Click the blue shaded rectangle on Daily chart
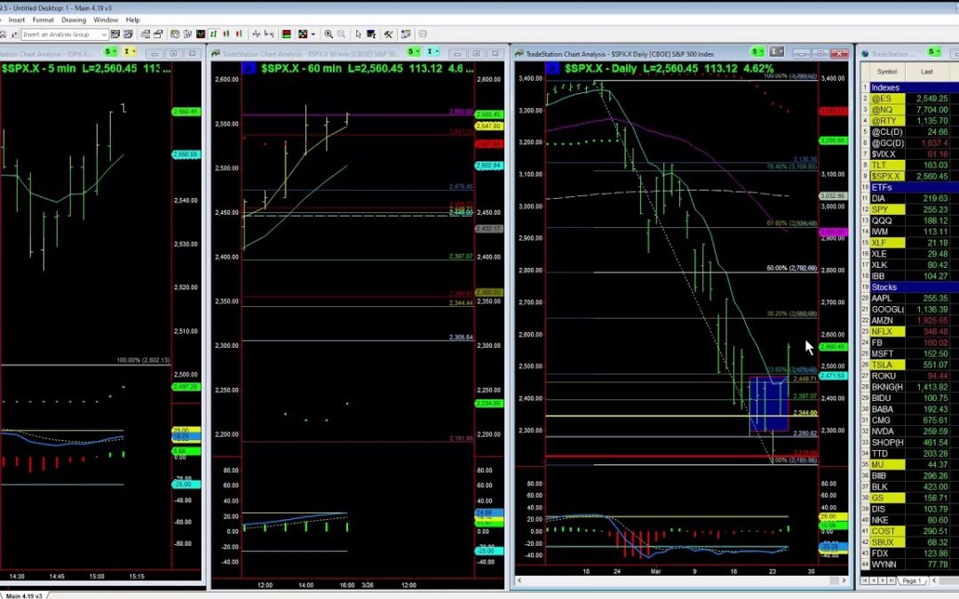Viewport: 959px width, 599px height. pos(769,404)
